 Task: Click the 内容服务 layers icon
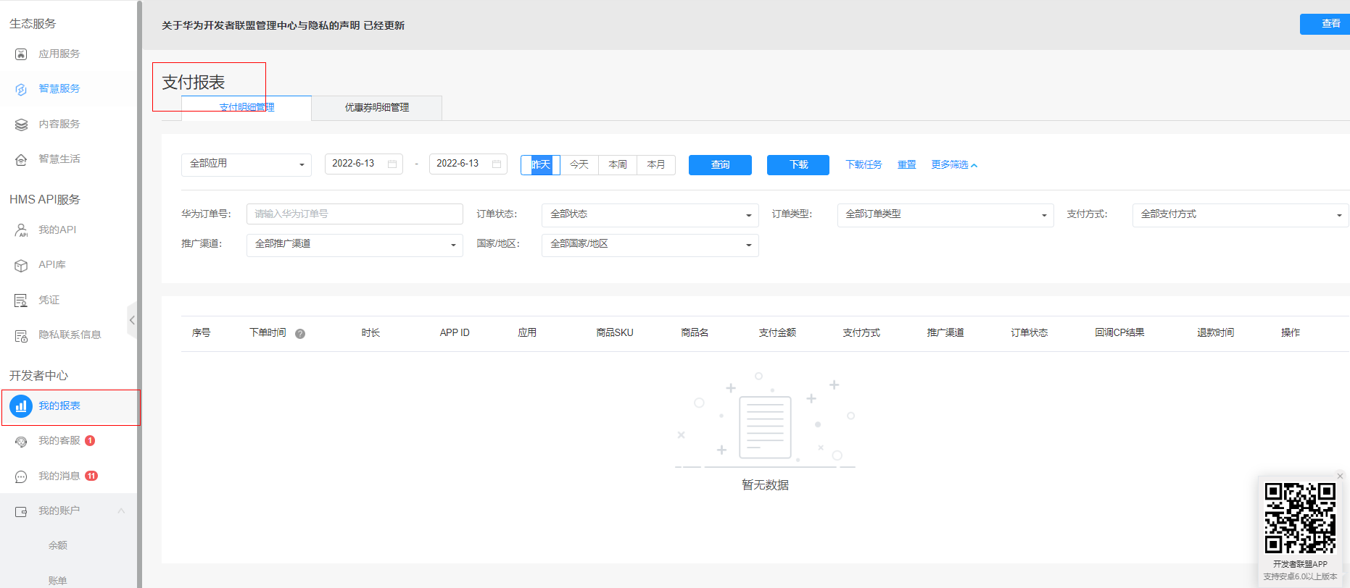pos(21,125)
